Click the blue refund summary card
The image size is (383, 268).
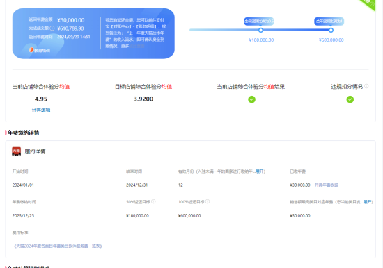[93, 33]
